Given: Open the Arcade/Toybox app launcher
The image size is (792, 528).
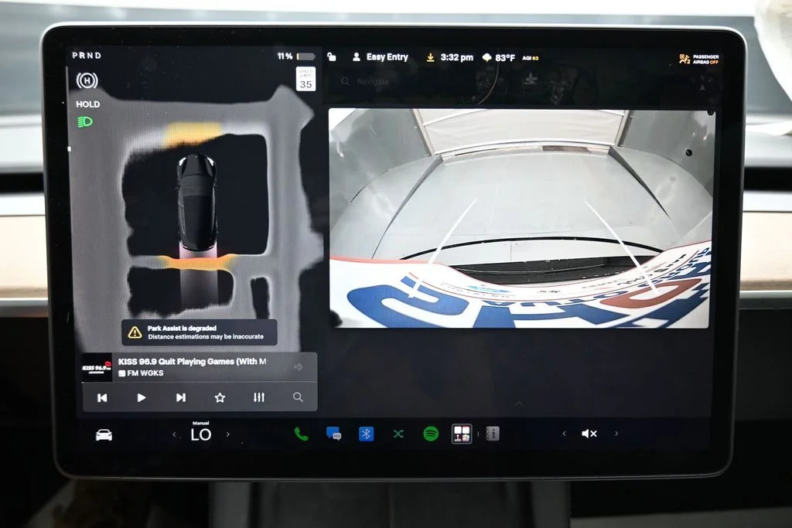Looking at the screenshot, I should click(x=462, y=434).
